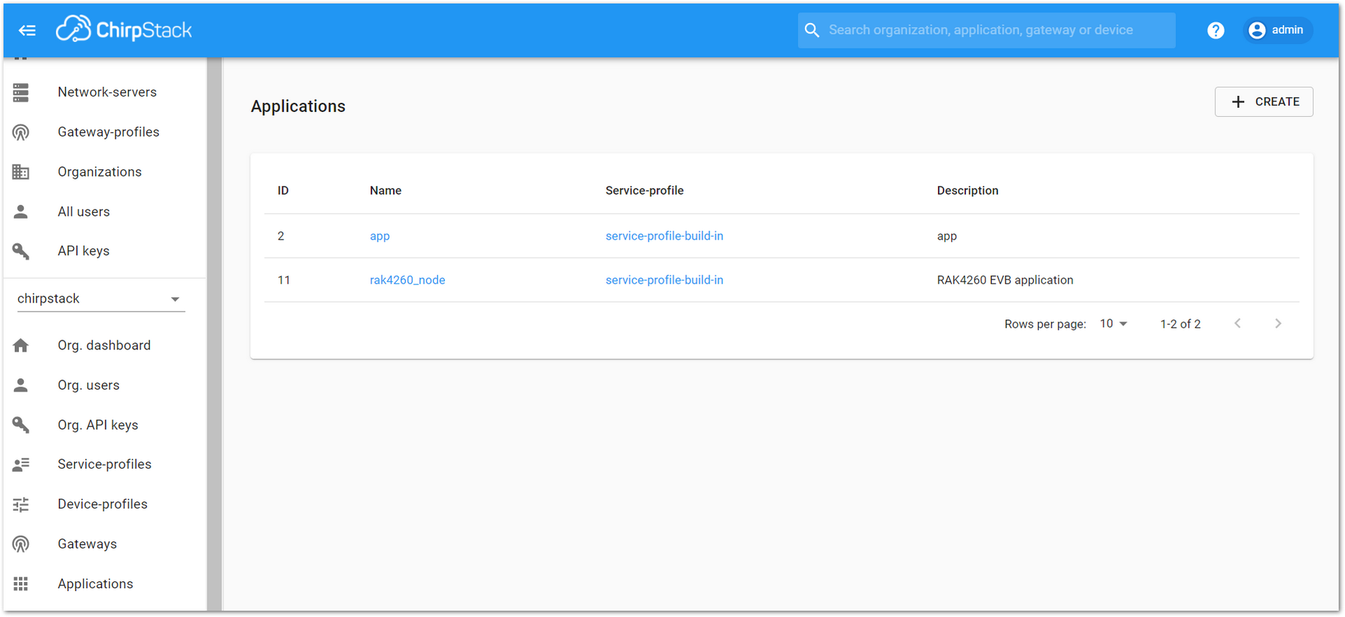Click the Applications page heading
Viewport: 1345px width, 617px height.
[298, 106]
